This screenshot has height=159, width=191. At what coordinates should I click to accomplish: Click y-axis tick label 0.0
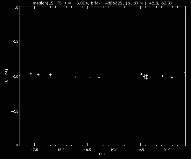[x=16, y=76]
